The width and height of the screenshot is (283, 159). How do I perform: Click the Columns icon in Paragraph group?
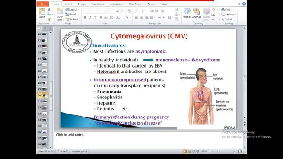click(170, 18)
